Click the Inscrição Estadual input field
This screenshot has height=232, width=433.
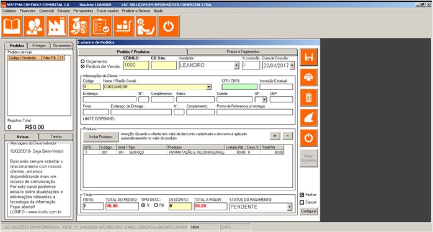coord(276,87)
